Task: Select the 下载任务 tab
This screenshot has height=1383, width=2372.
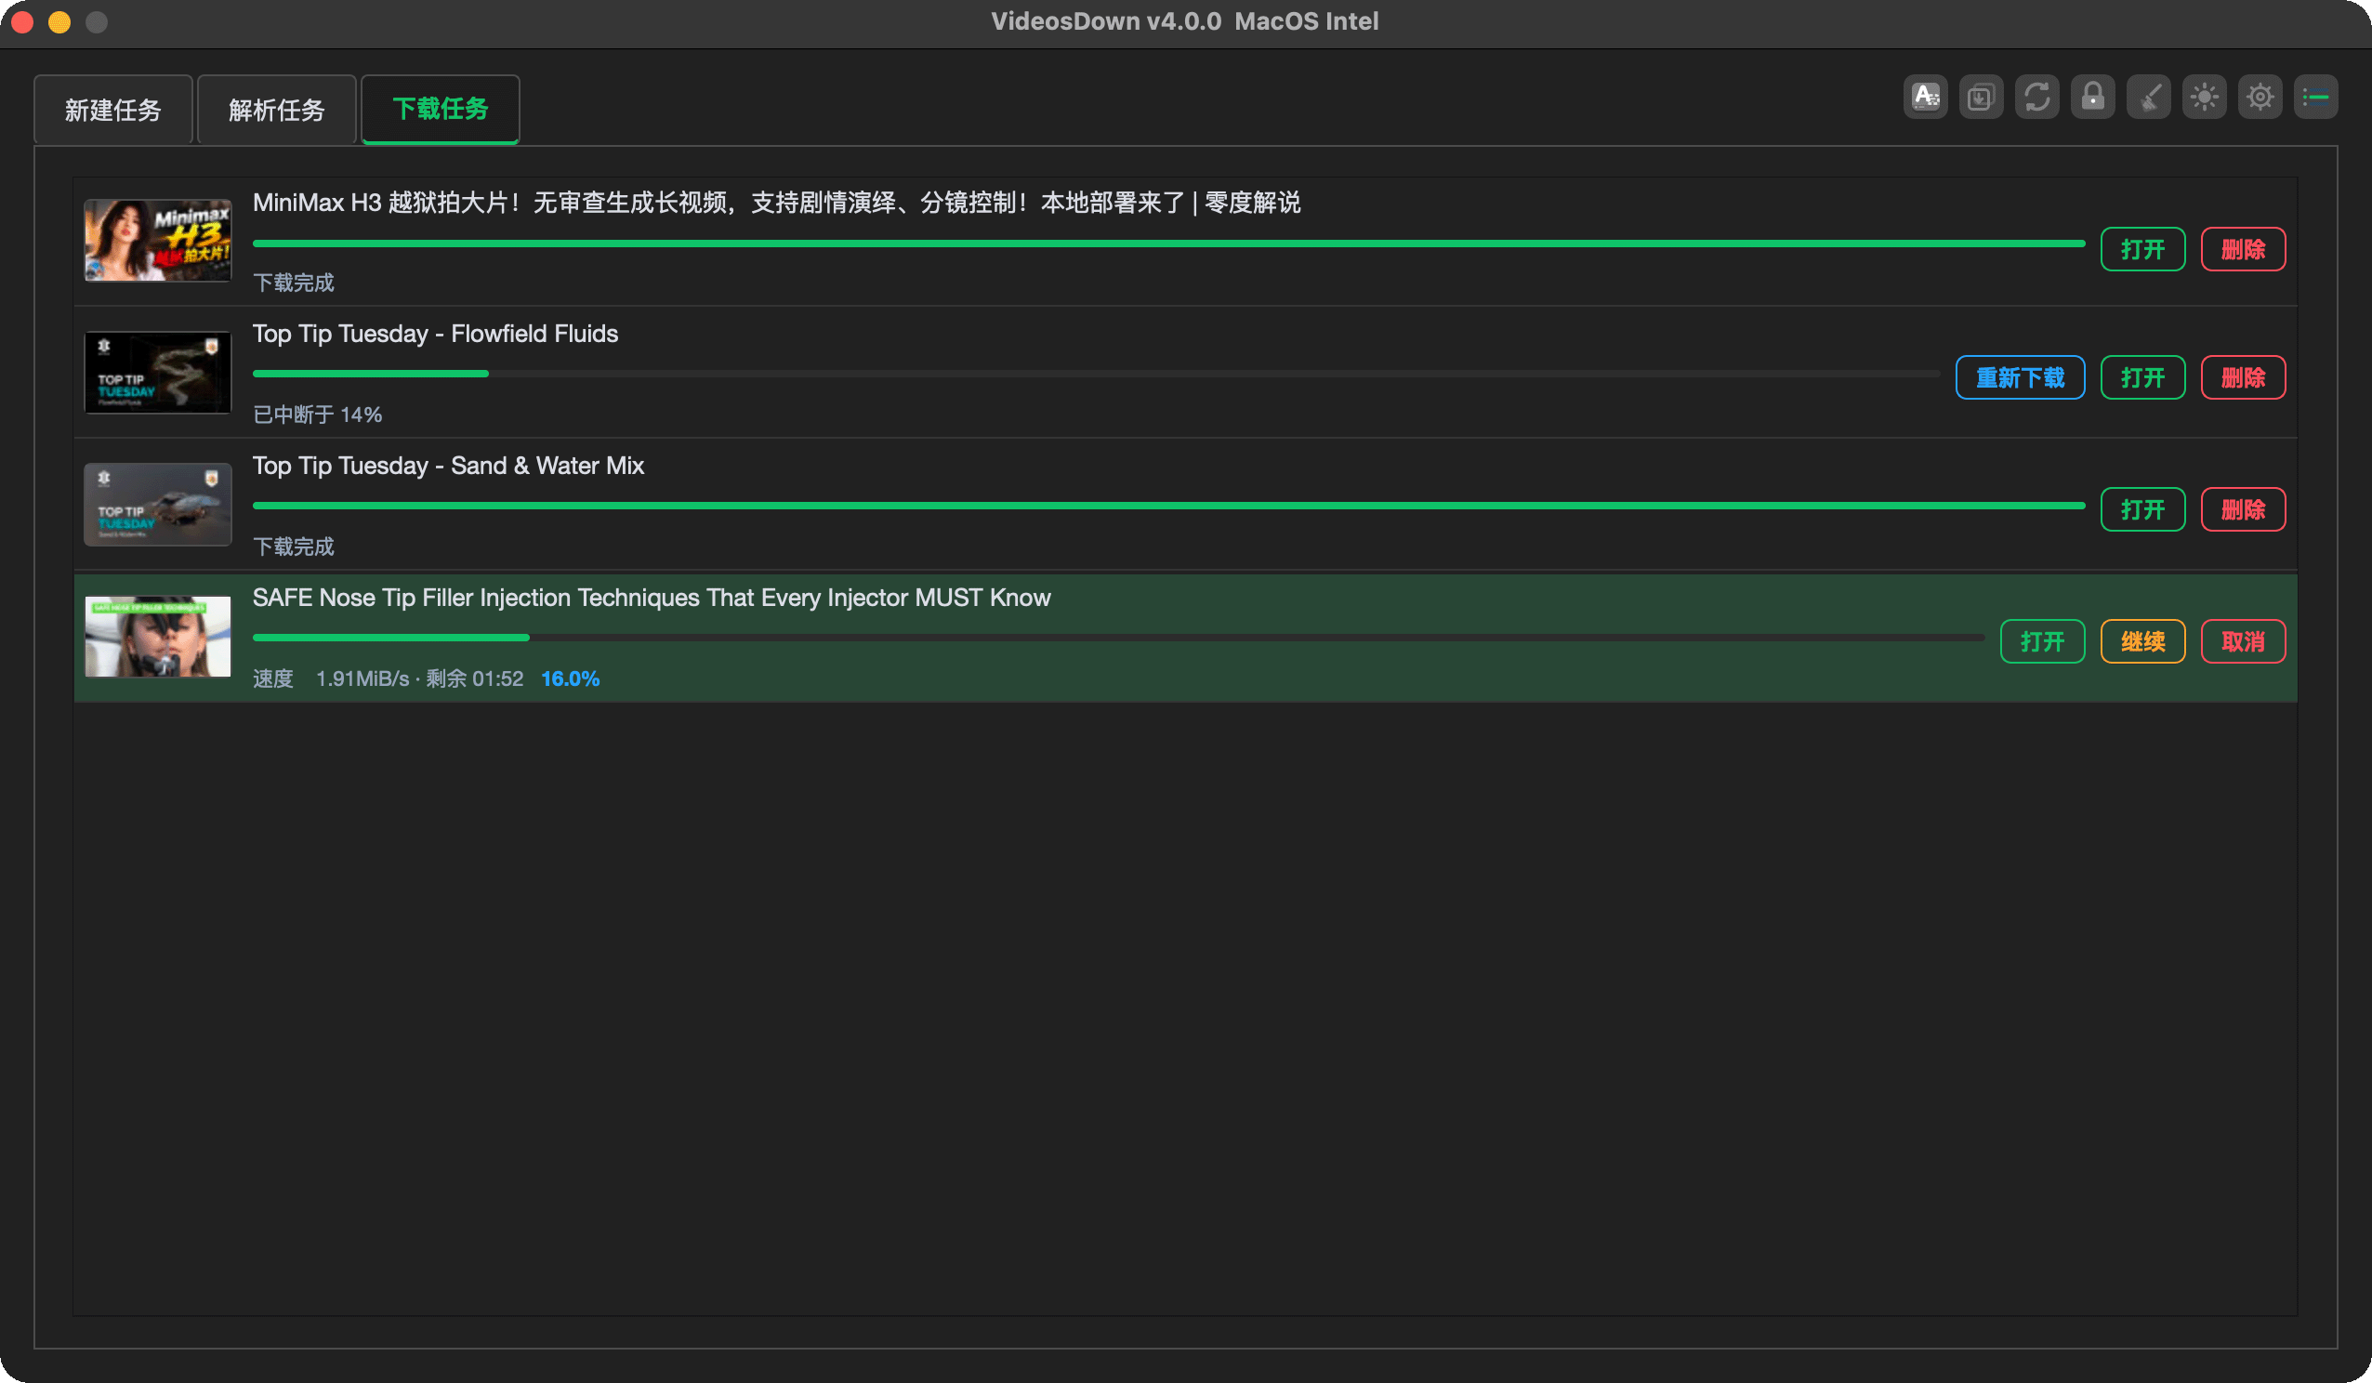Action: tap(440, 110)
